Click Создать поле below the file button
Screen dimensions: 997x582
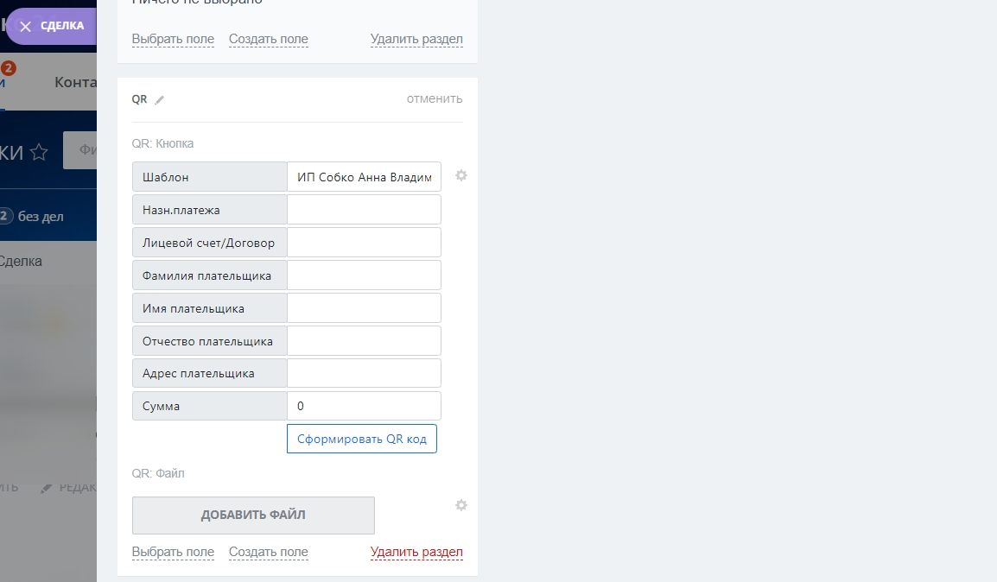pyautogui.click(x=268, y=553)
